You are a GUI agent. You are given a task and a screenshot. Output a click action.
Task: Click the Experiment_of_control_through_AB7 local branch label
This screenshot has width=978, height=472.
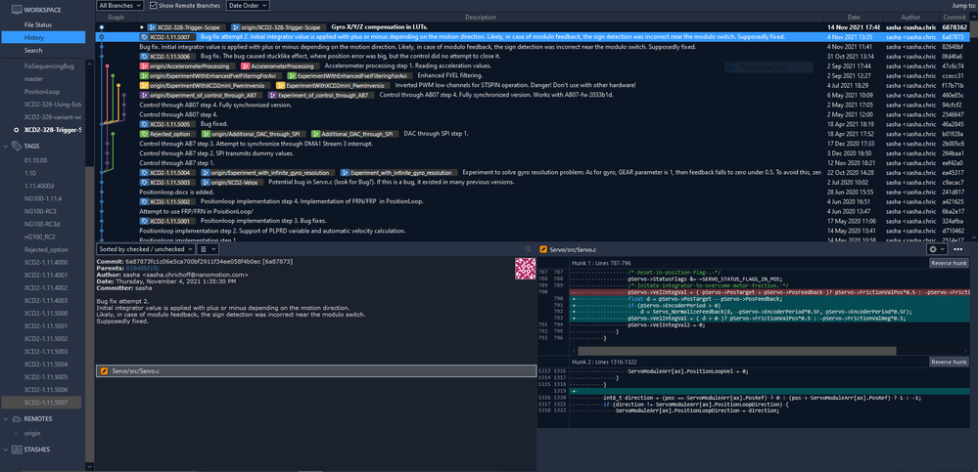(320, 95)
